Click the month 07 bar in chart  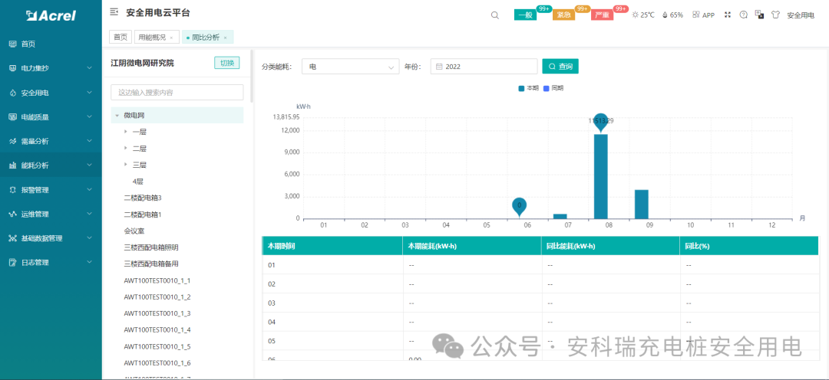[560, 216]
